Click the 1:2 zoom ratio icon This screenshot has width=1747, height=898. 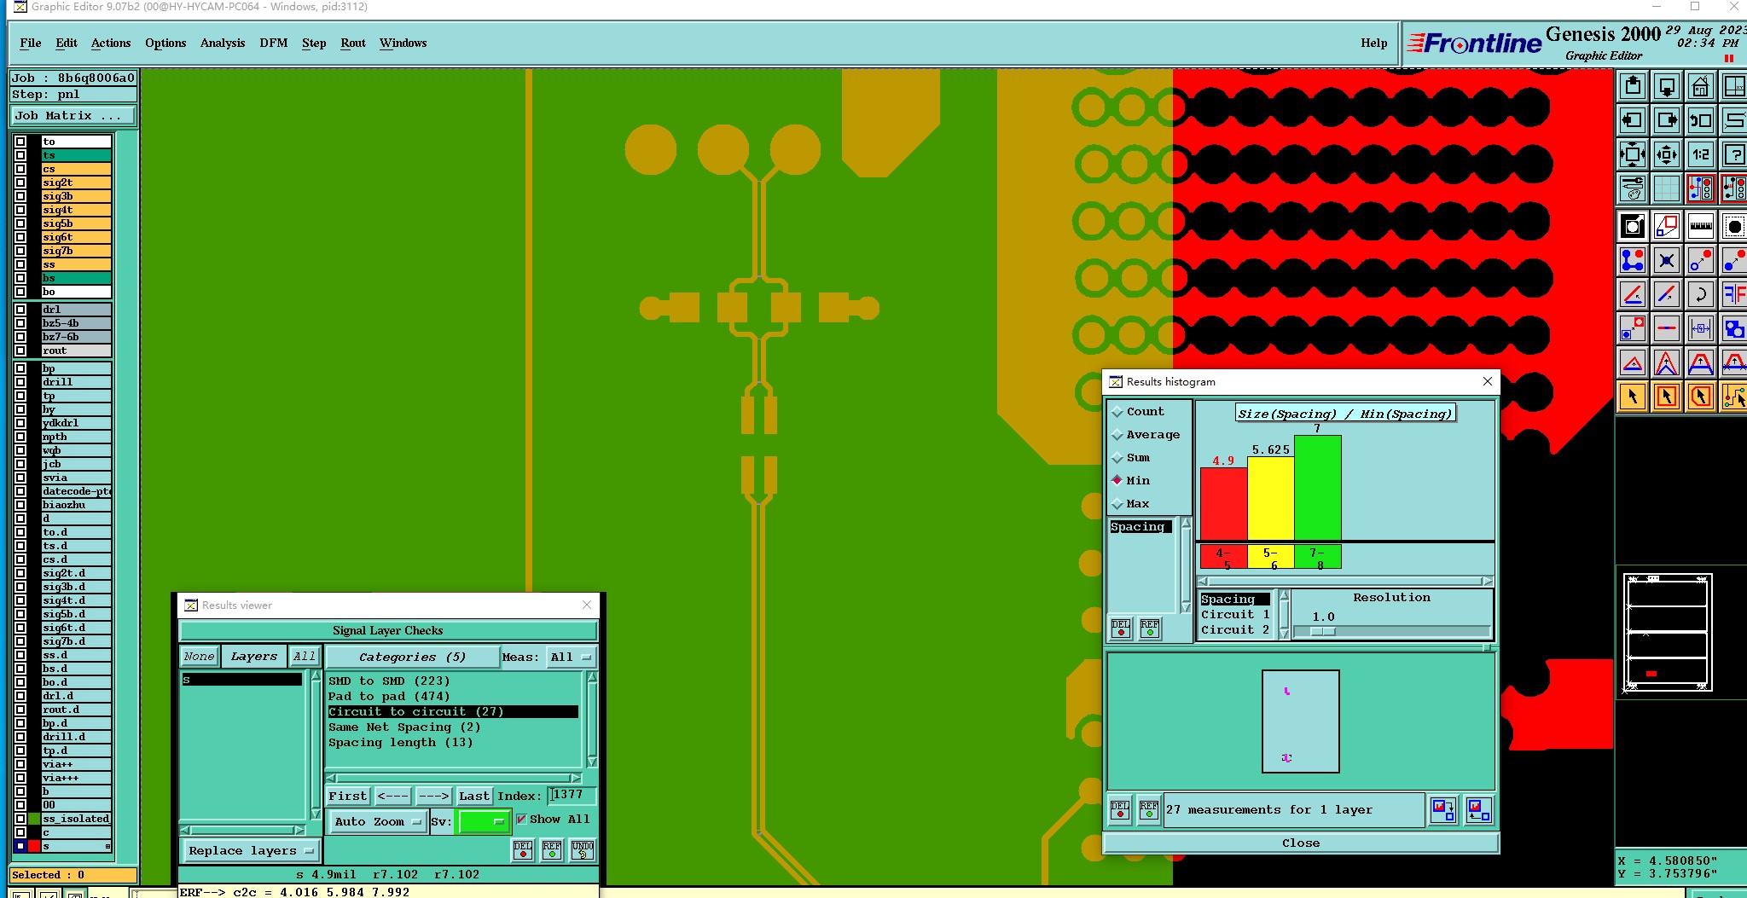[1700, 154]
